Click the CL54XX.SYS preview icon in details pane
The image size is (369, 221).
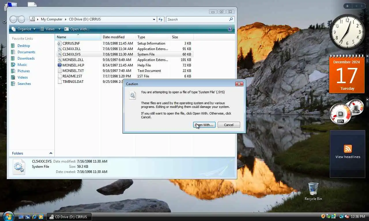19,167
